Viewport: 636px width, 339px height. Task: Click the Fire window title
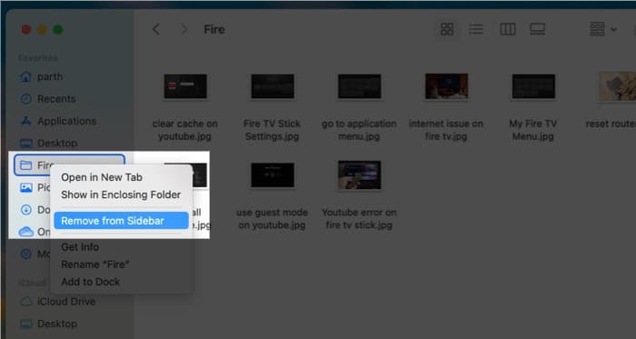click(x=214, y=29)
